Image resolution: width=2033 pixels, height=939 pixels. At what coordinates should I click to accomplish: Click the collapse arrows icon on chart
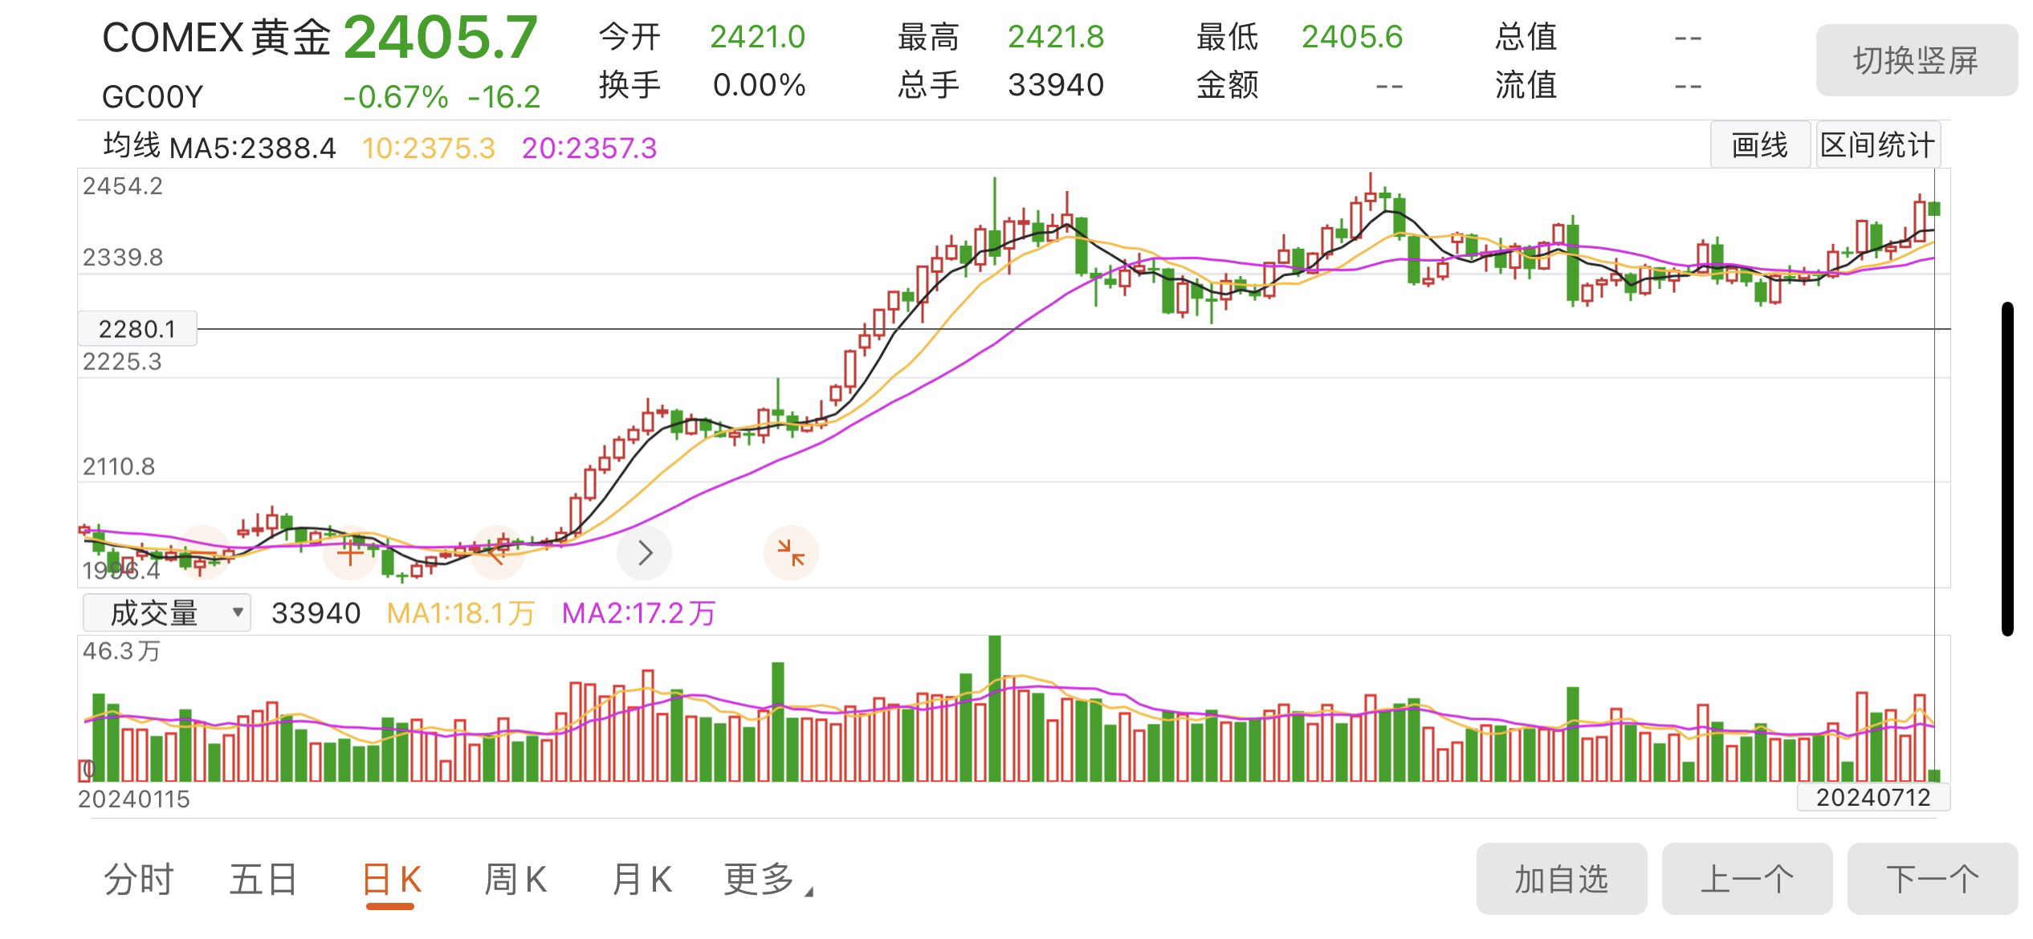click(791, 553)
